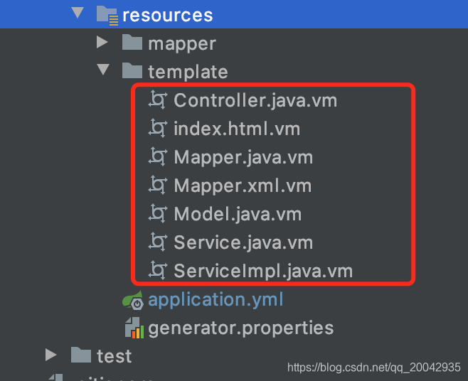Click the Mapper.java.vm file icon
This screenshot has width=468, height=381.
[x=158, y=156]
